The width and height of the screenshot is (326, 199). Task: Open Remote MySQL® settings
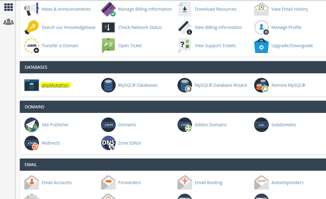[261, 85]
